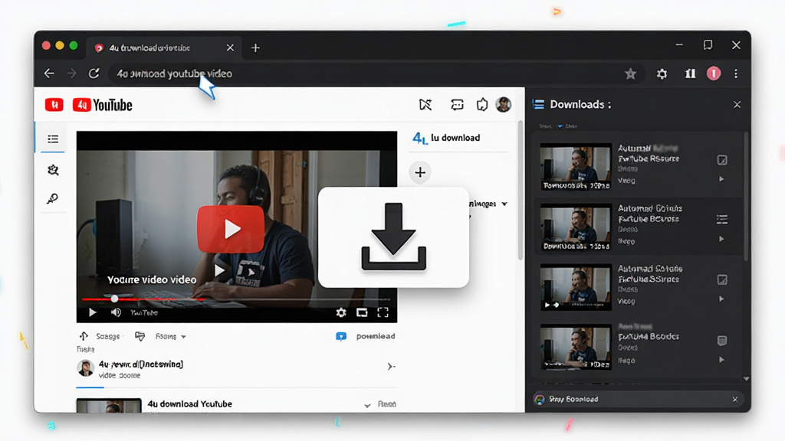Open the 4u download Youtube thumbnail

(109, 406)
